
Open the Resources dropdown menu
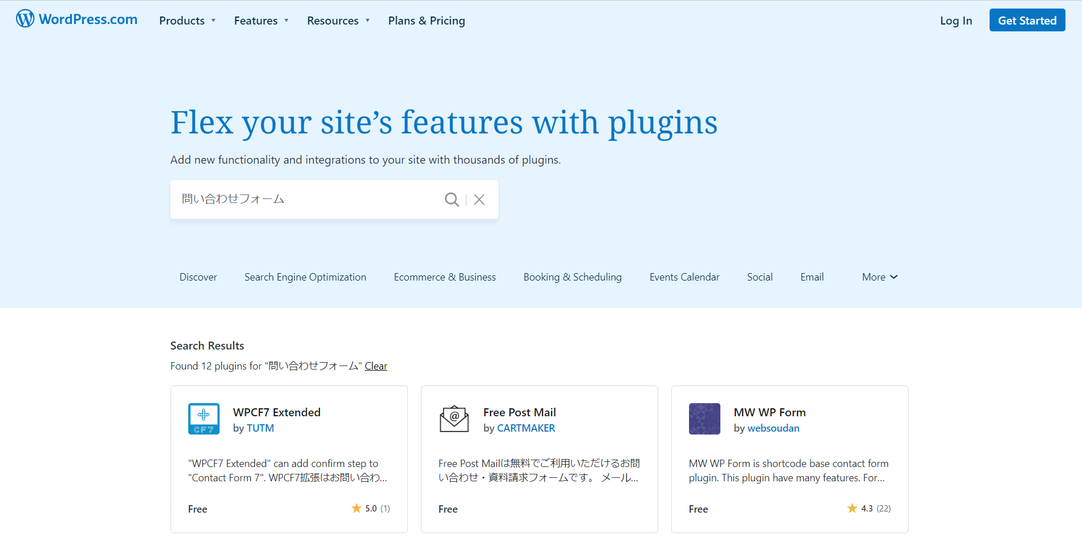tap(338, 21)
